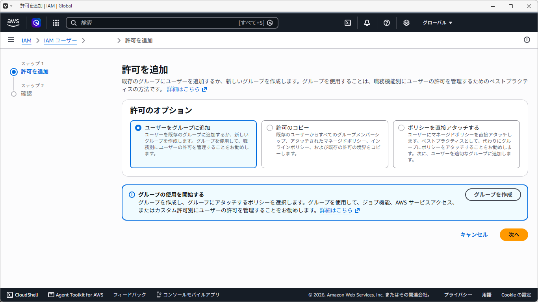Select the 許可のコピー radio option
The height and width of the screenshot is (302, 538).
270,128
